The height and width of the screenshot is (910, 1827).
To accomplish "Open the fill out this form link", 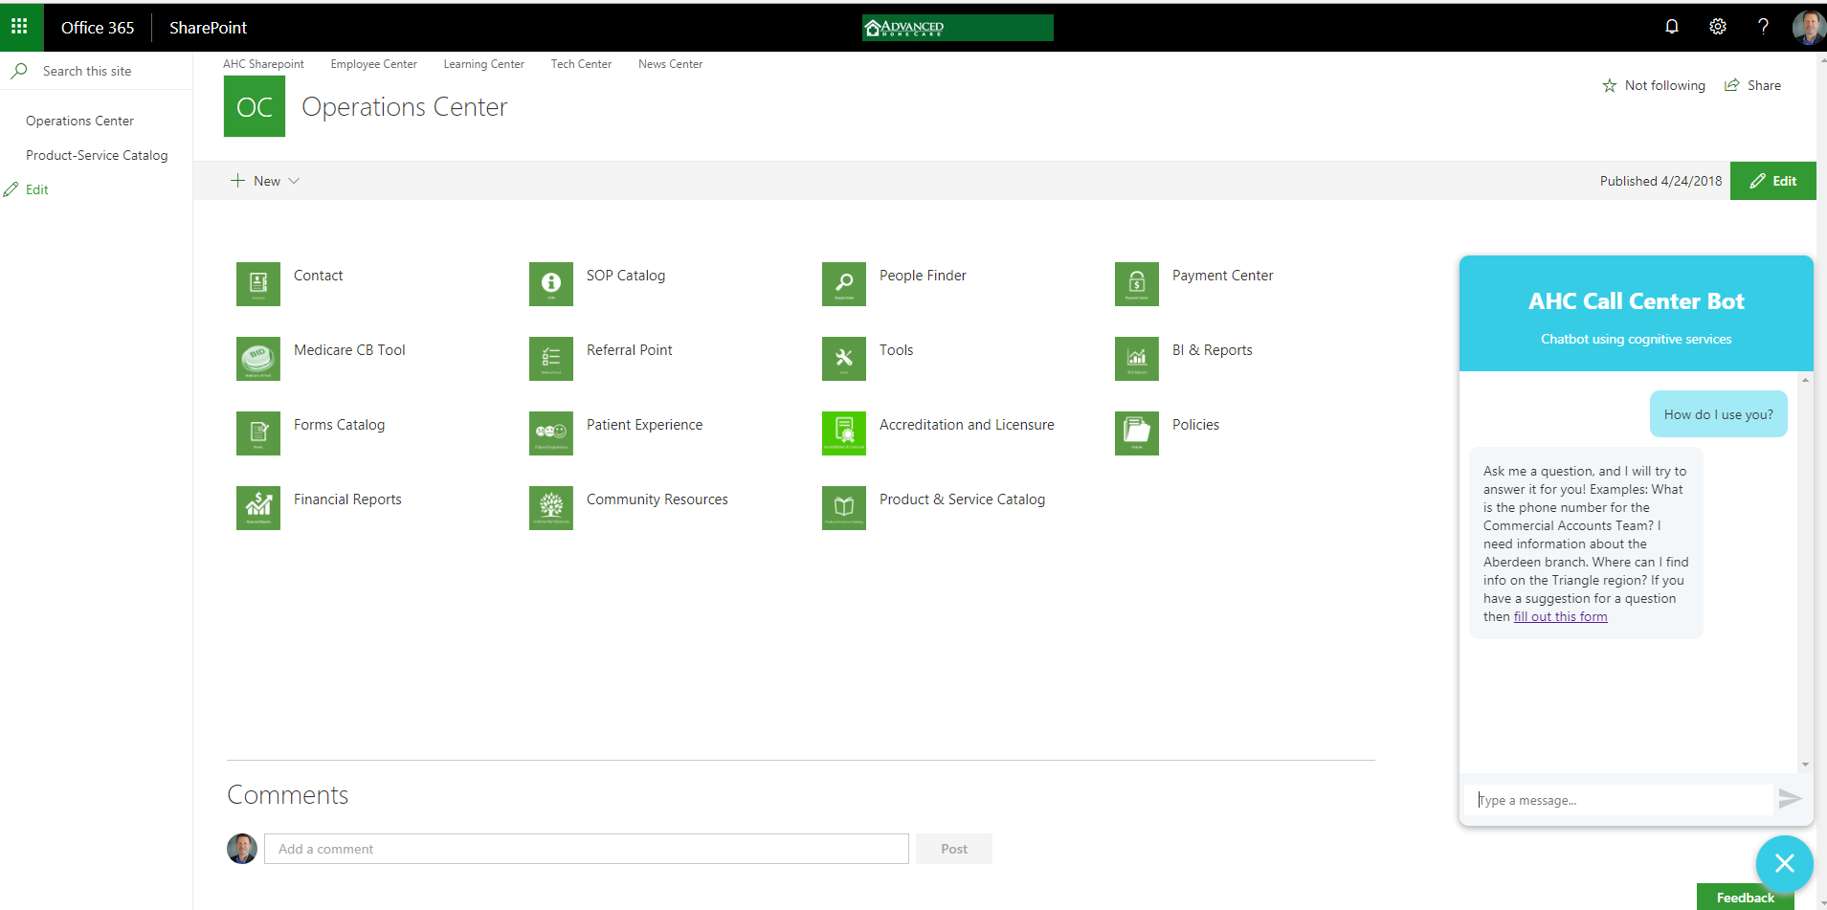I will pyautogui.click(x=1560, y=616).
